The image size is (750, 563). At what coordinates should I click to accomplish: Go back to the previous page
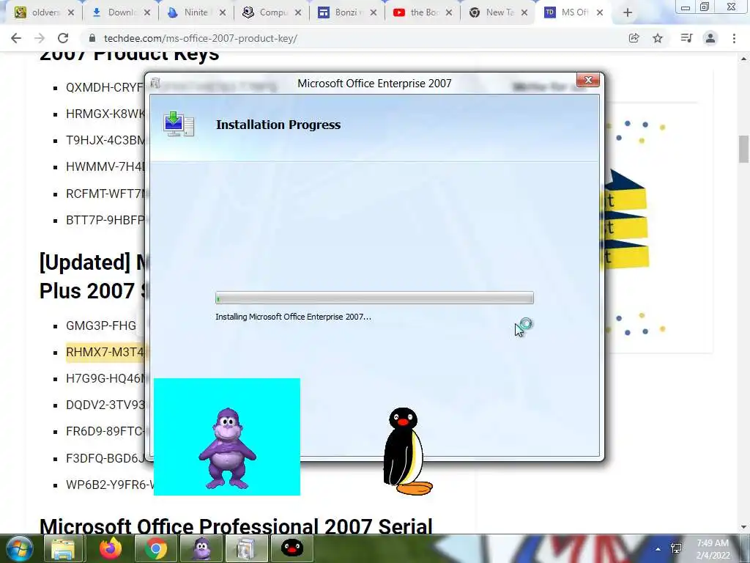coord(16,38)
